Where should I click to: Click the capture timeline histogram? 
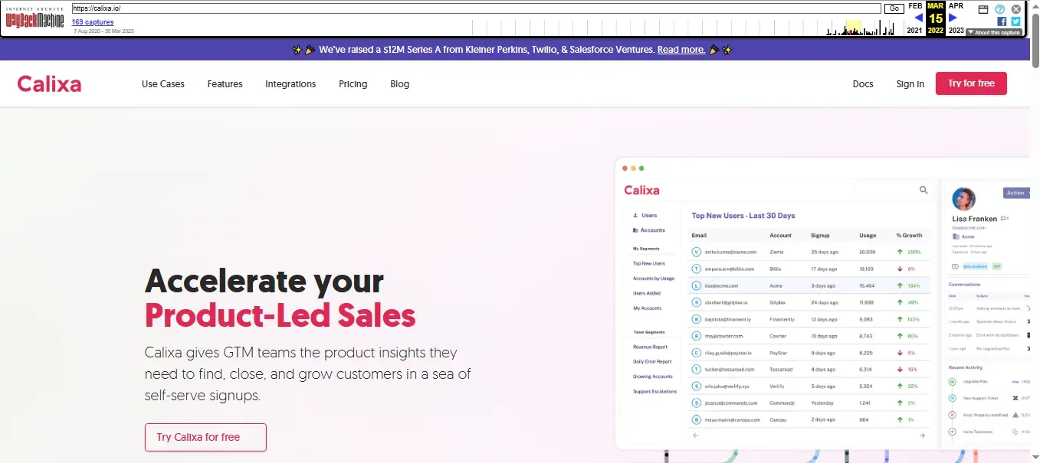click(684, 28)
